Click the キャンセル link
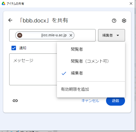Image resolution: width=136 pixels, height=132 pixels. [90, 101]
